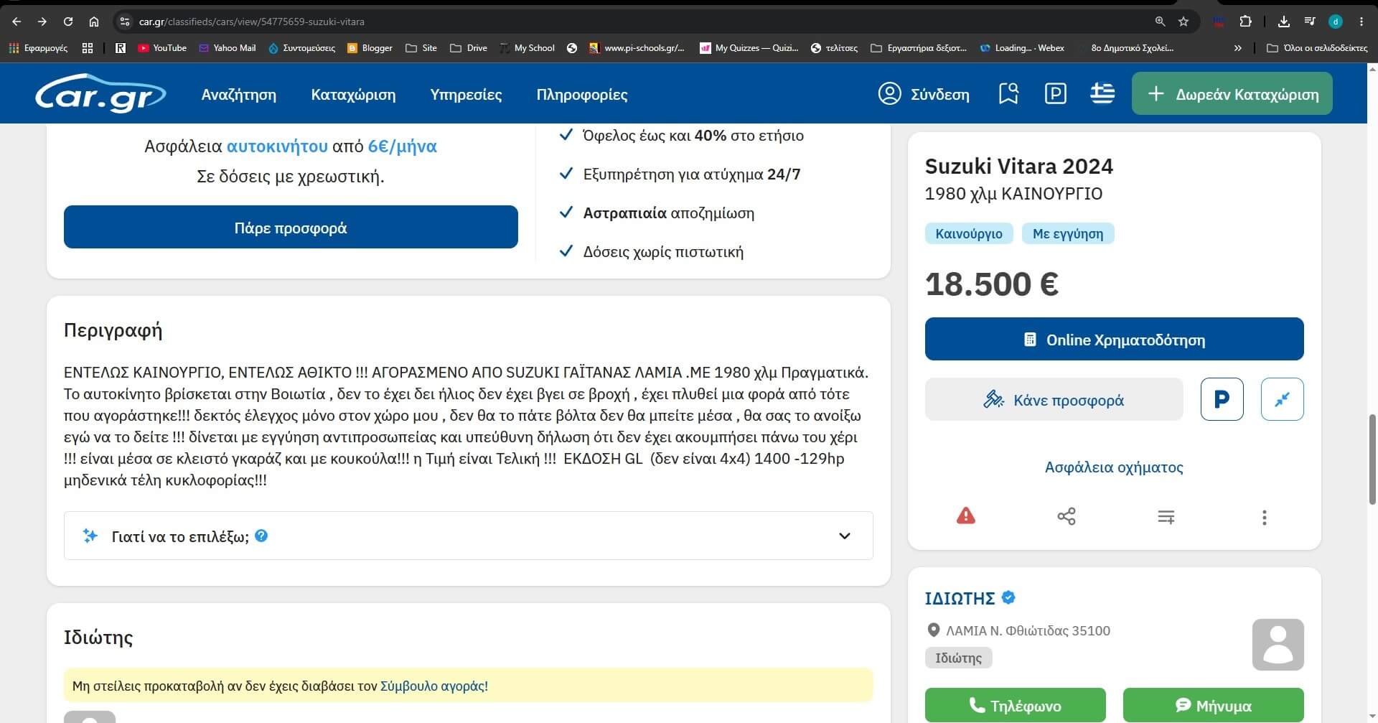Click Με εγγύηση tag
The width and height of the screenshot is (1378, 723).
[x=1067, y=233]
